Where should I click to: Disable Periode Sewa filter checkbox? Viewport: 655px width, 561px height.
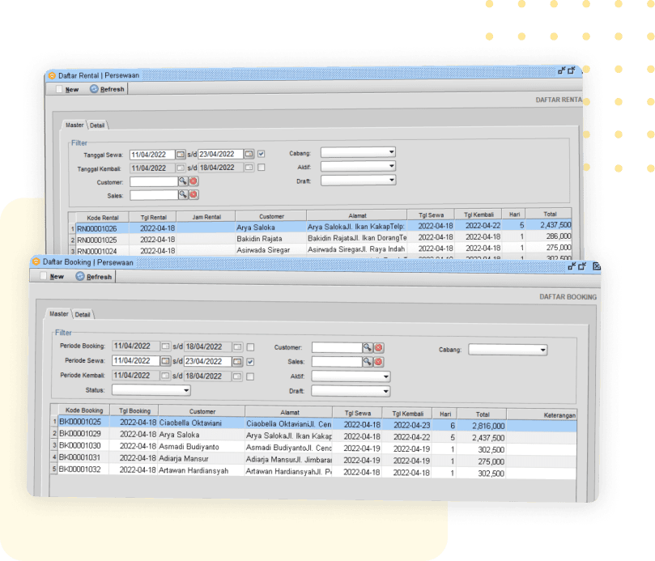250,362
